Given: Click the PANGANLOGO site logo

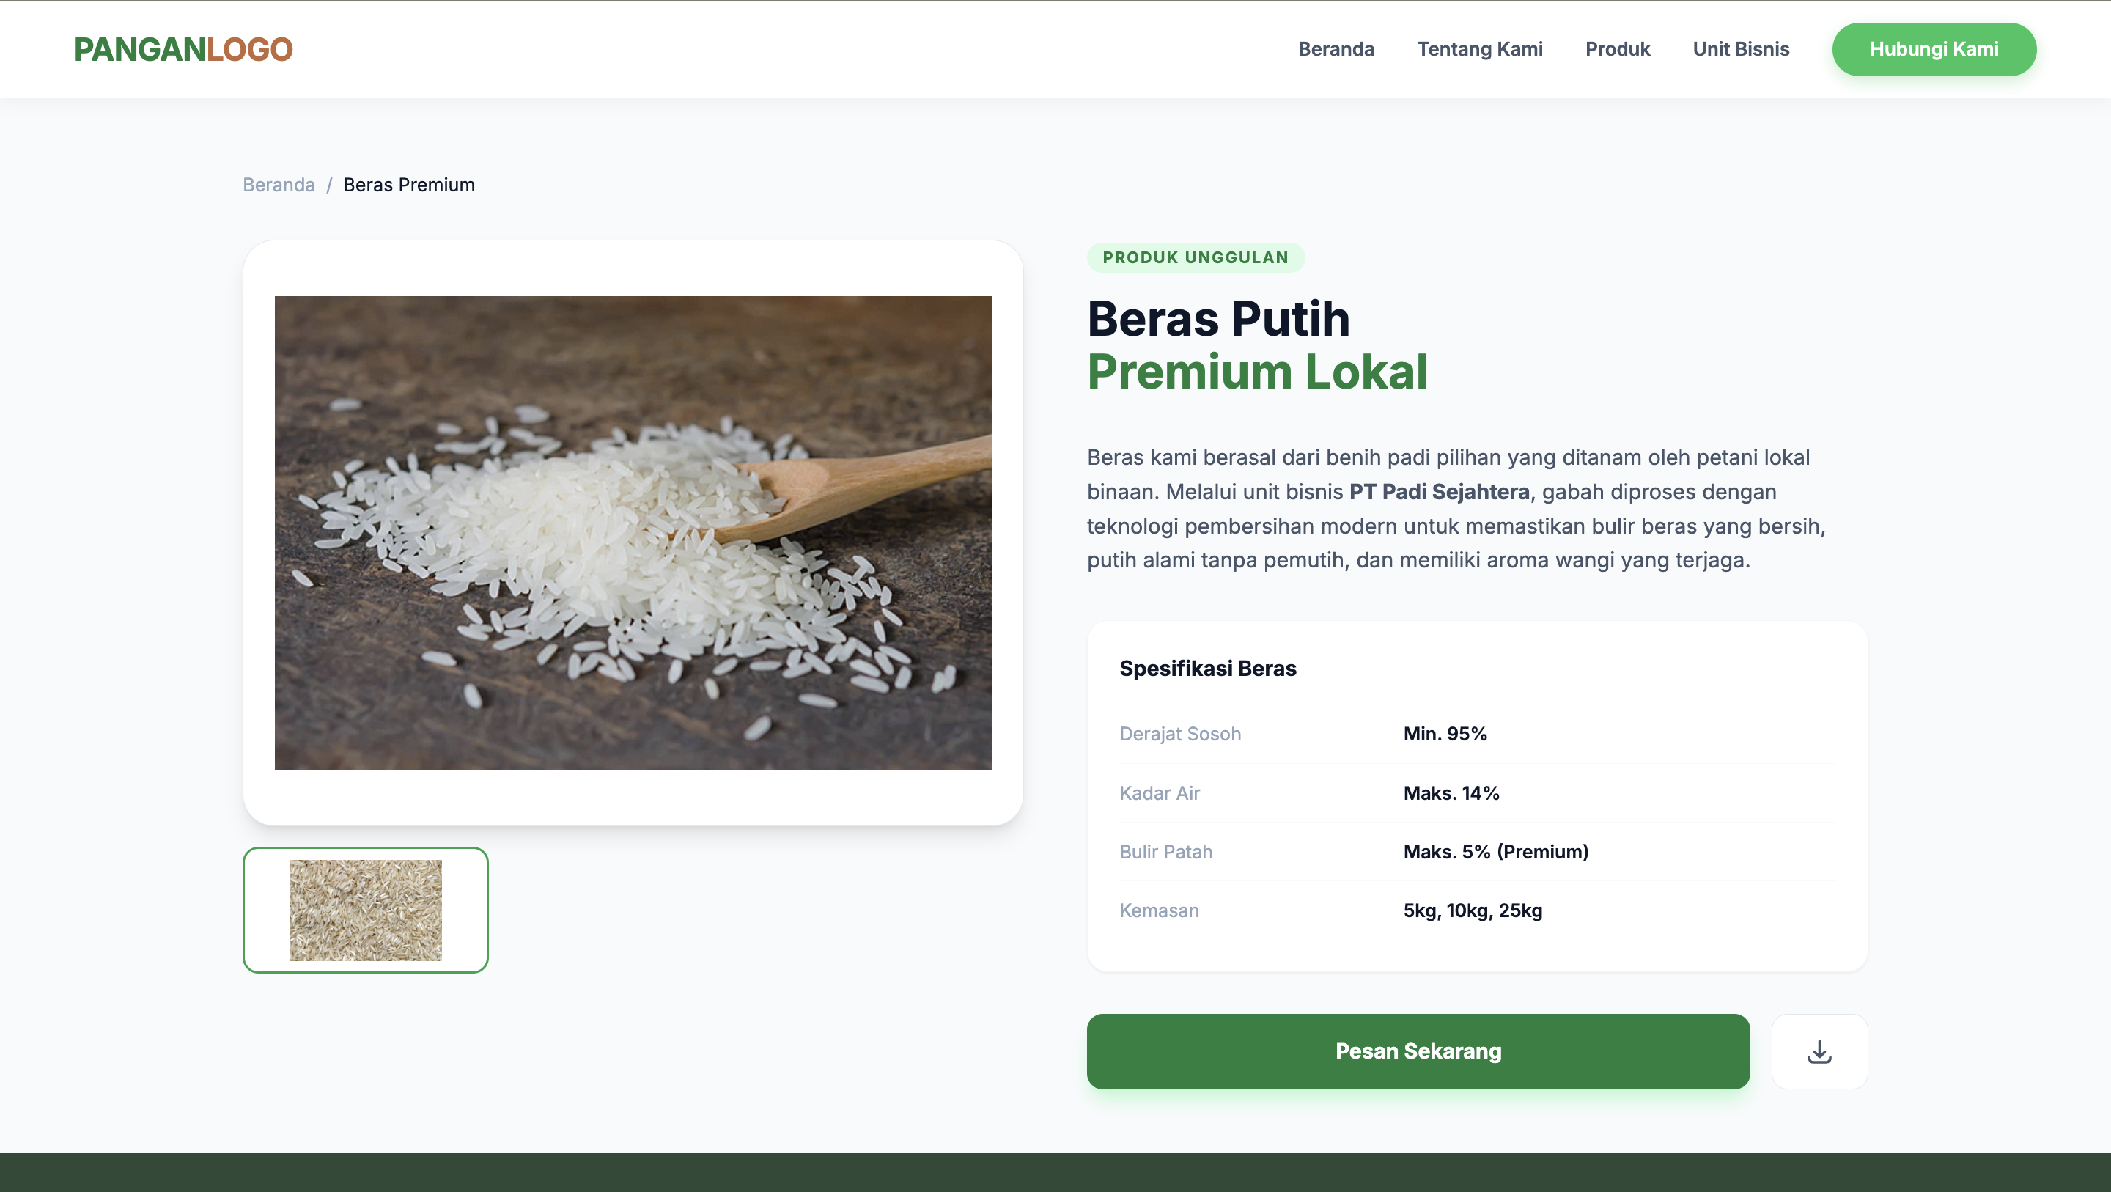Looking at the screenshot, I should [183, 49].
